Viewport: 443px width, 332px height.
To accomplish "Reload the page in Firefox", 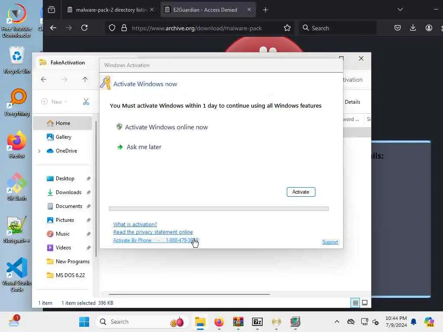I will pyautogui.click(x=84, y=28).
